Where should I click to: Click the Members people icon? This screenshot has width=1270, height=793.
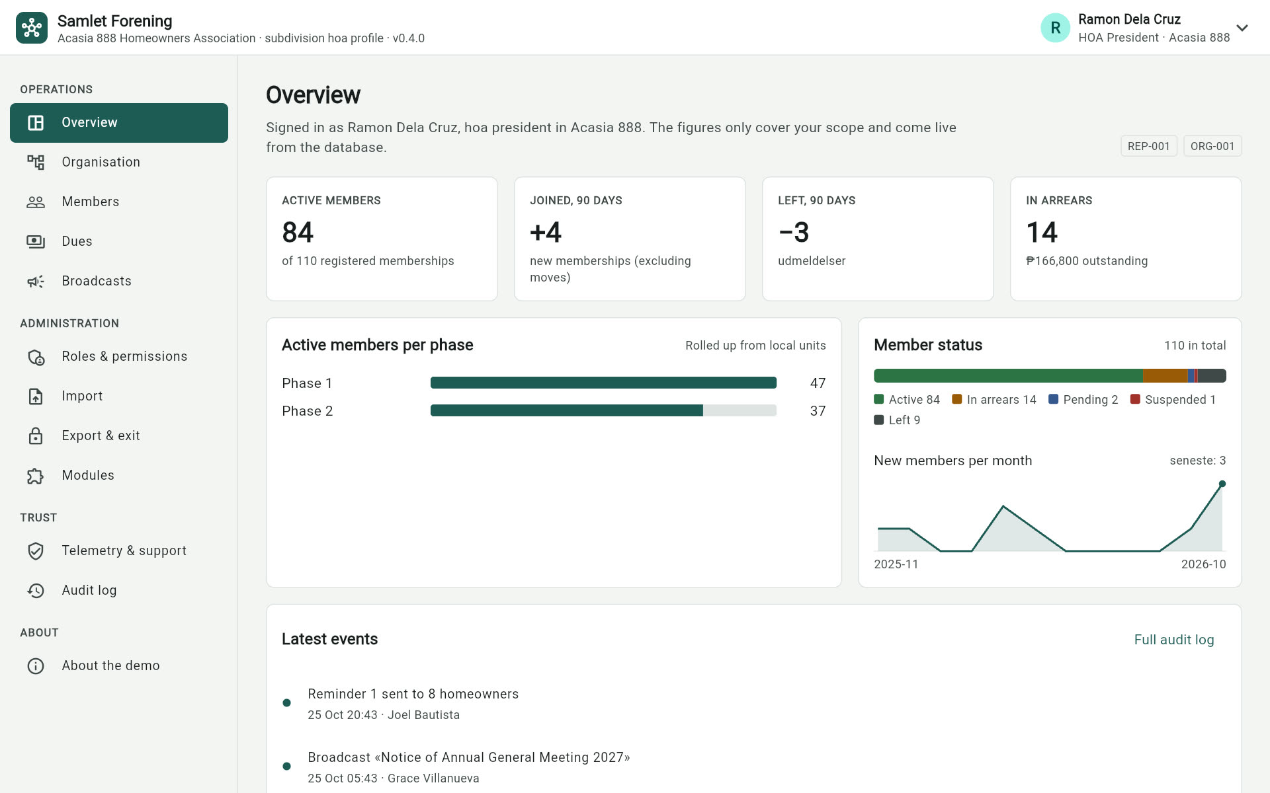[x=36, y=202]
